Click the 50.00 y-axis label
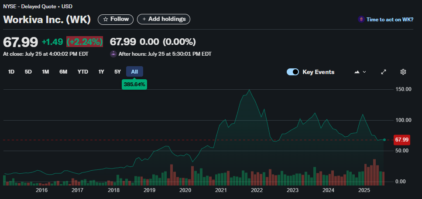The width and height of the screenshot is (422, 199). pyautogui.click(x=401, y=151)
